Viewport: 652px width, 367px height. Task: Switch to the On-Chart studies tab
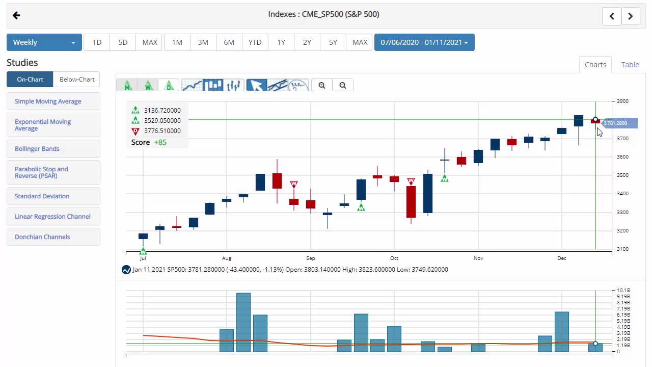point(30,79)
